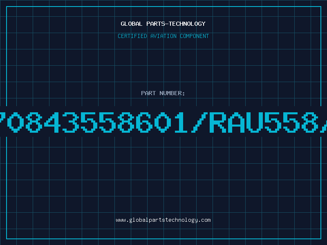Open the www.globalpartstechnology.com link
The width and height of the screenshot is (327, 245).
click(x=163, y=220)
